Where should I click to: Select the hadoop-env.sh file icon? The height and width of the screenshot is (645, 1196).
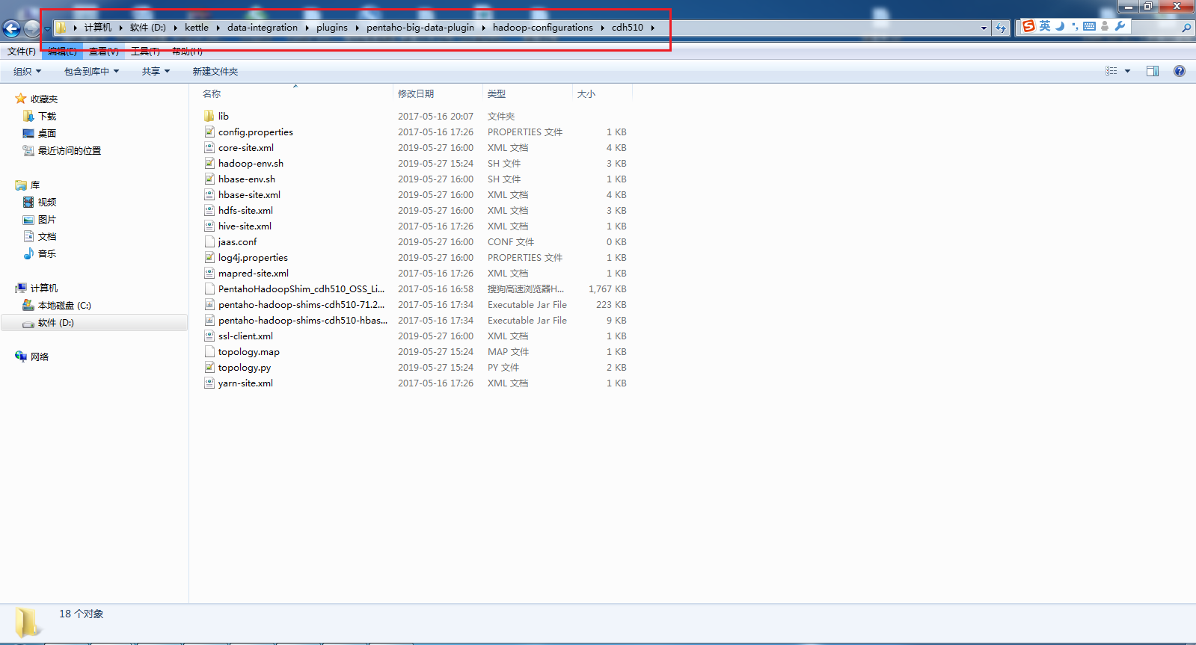209,163
